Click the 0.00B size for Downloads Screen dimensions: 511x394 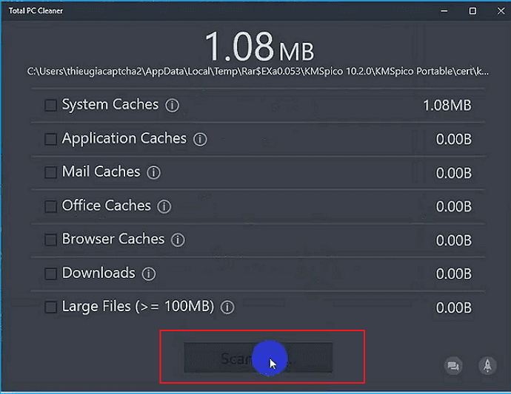(454, 274)
